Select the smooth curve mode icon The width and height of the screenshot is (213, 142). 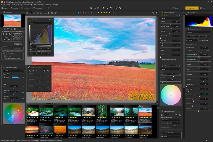pyautogui.click(x=34, y=54)
